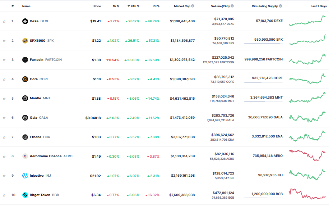Click the Core coin logo icon
The height and width of the screenshot is (208, 333).
pos(25,79)
